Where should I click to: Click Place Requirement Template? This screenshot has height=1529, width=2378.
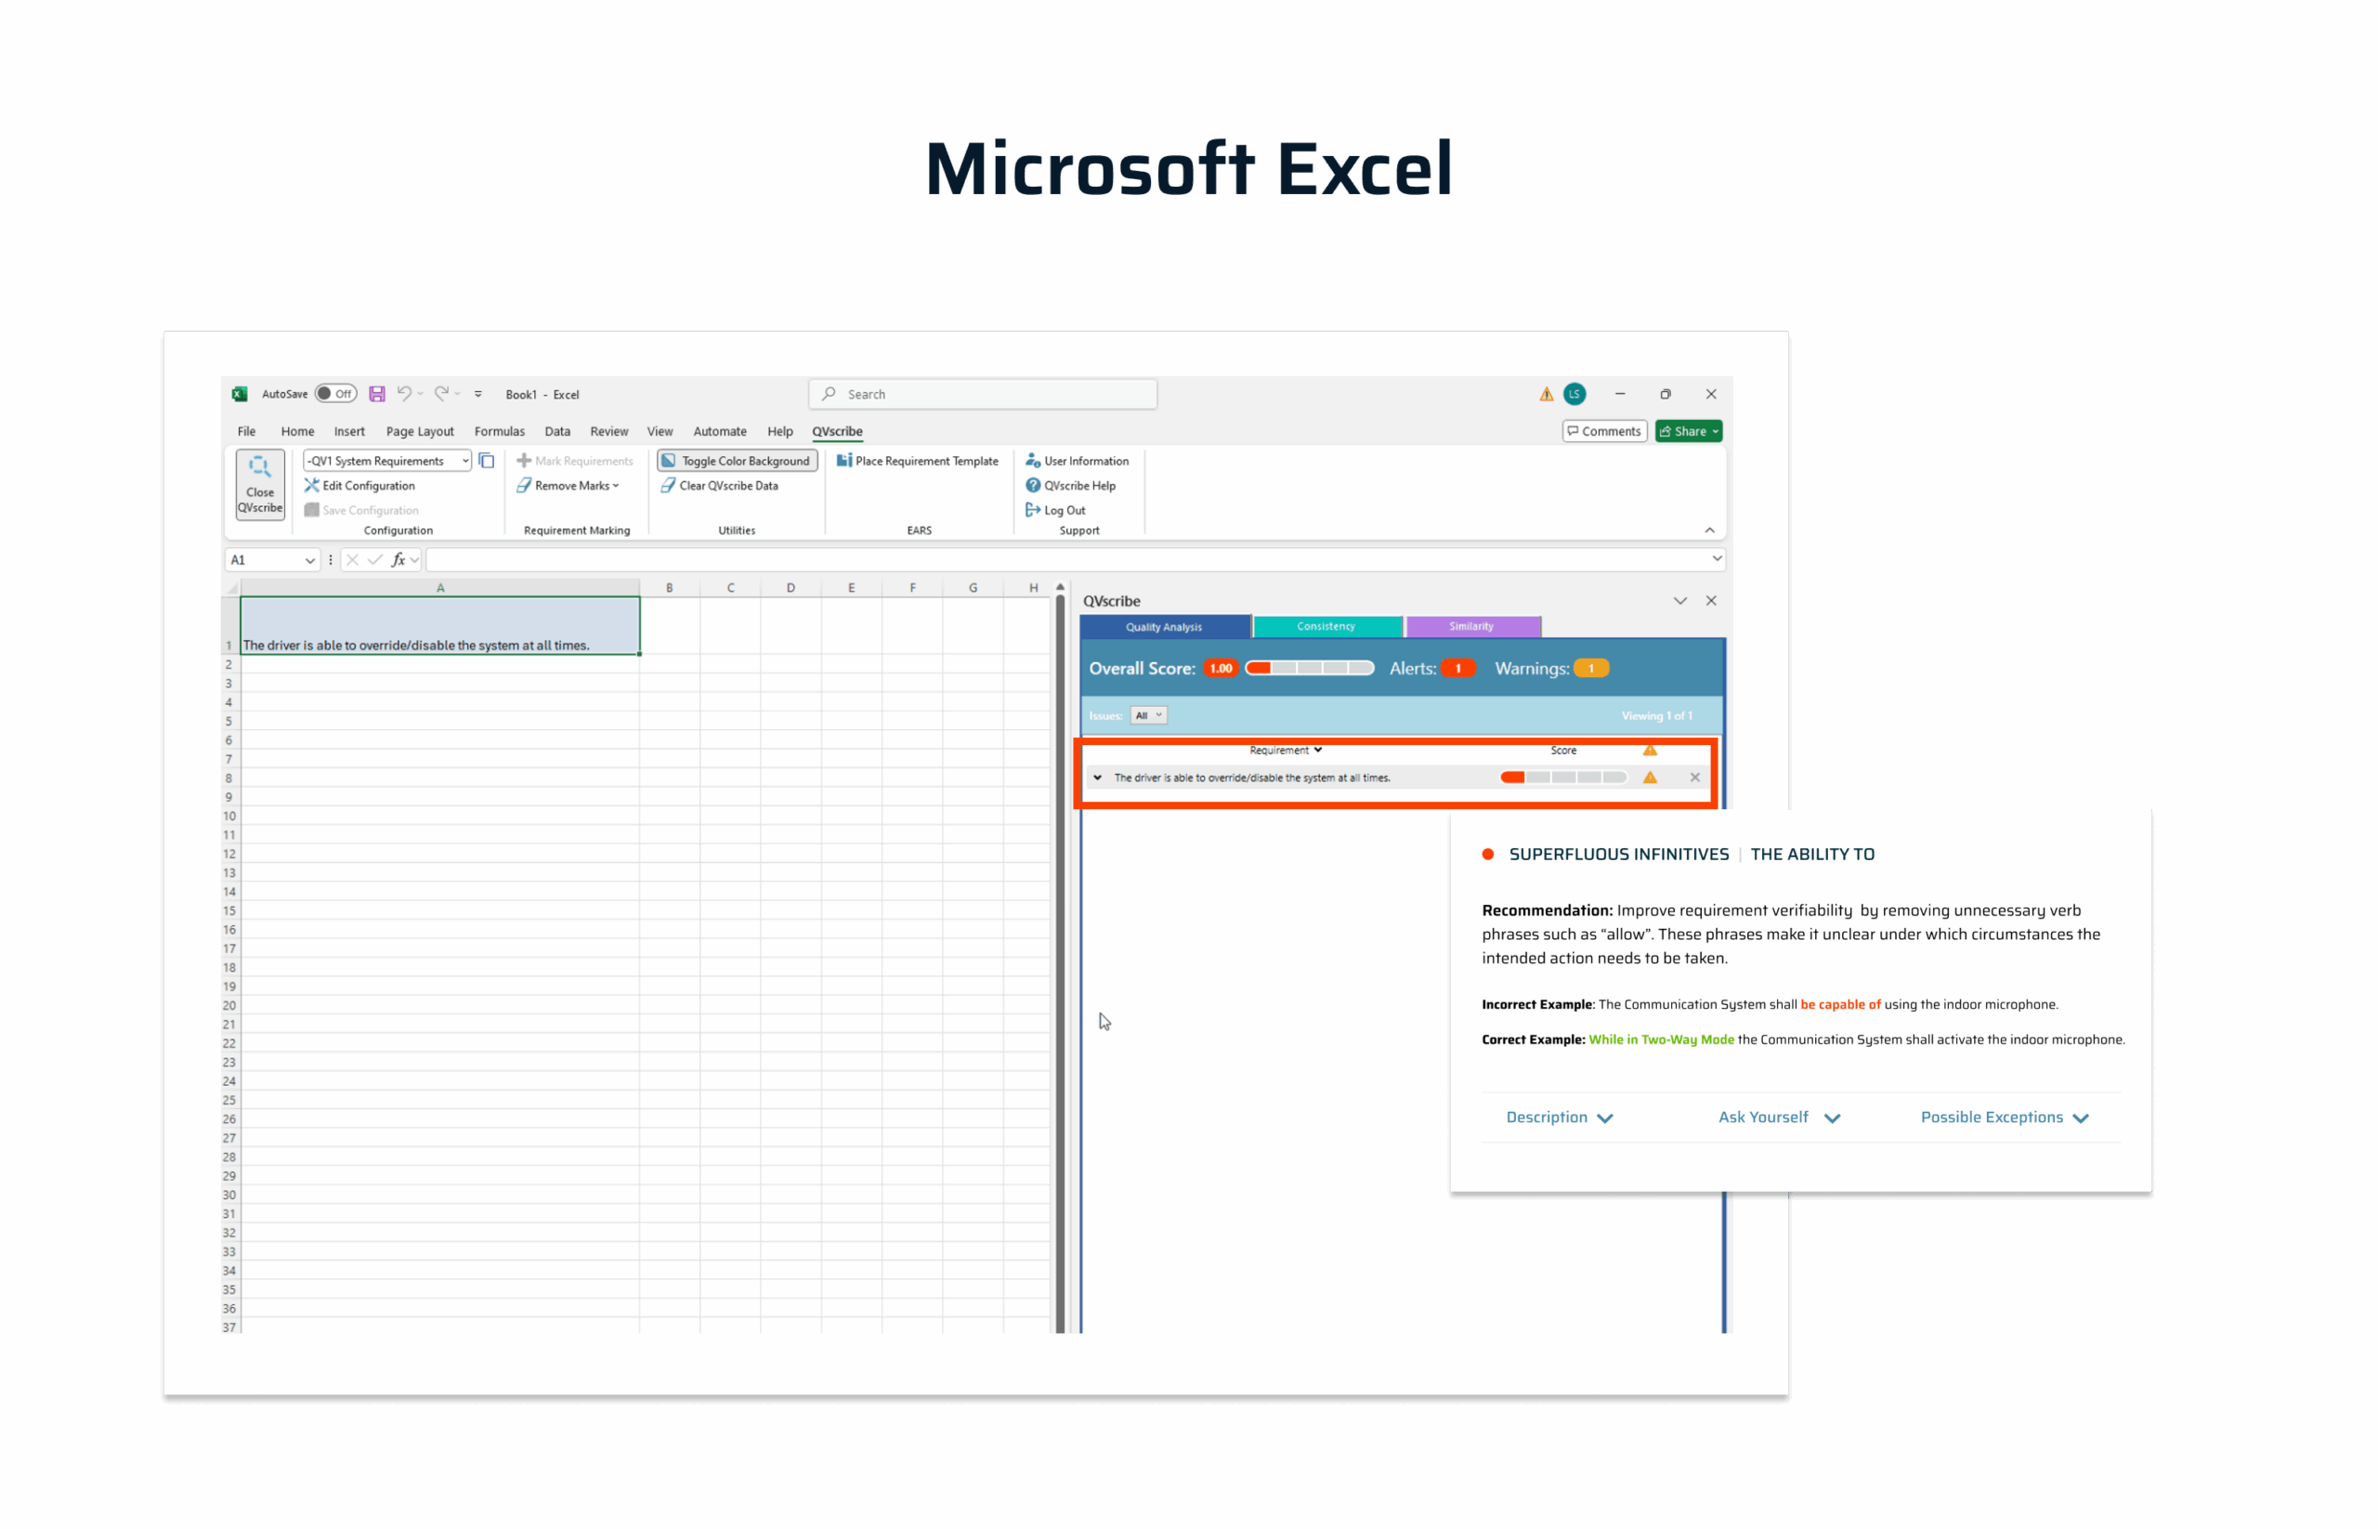[918, 461]
